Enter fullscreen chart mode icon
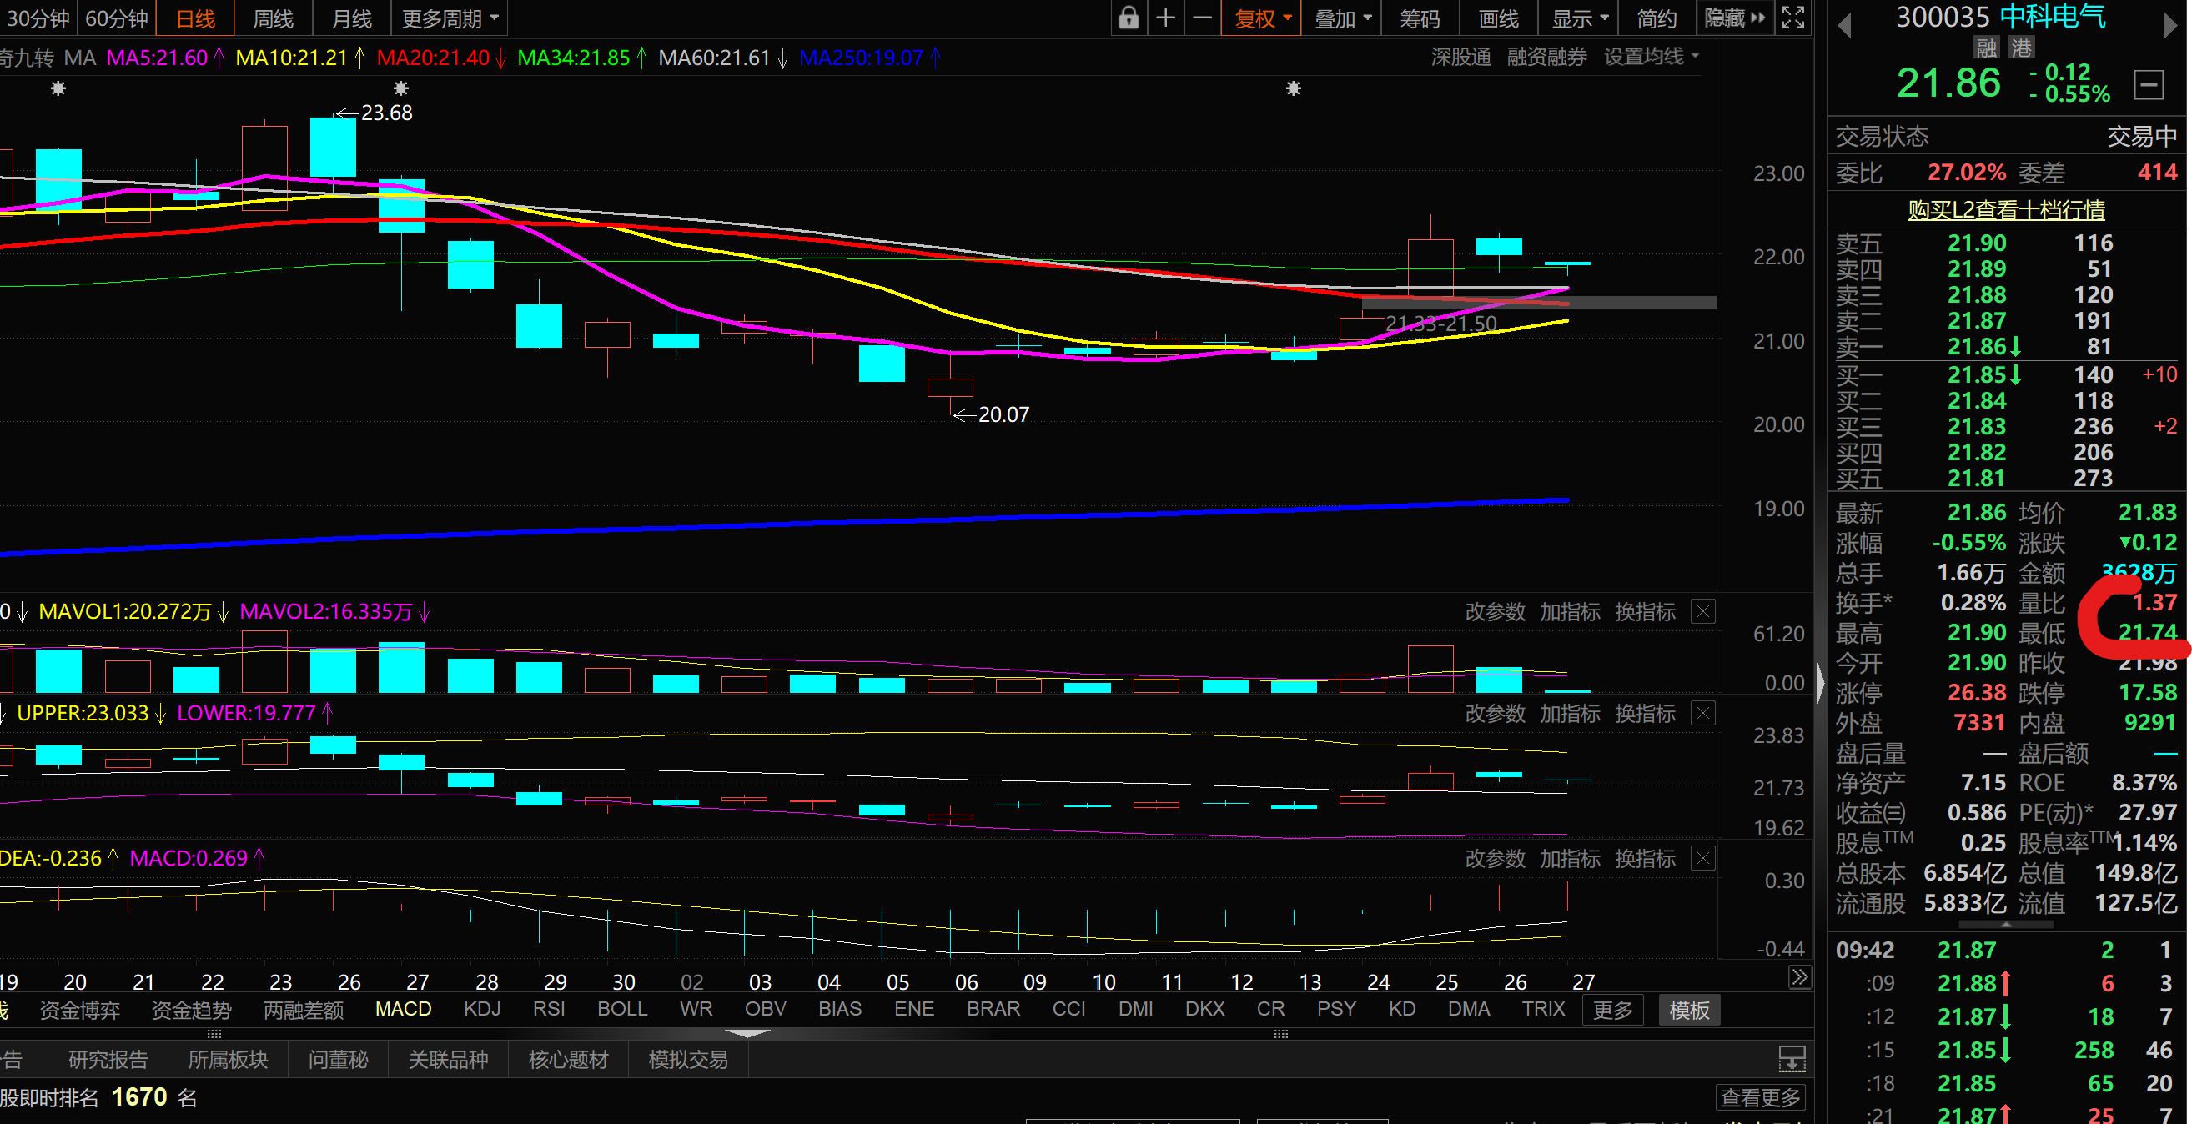Viewport: 2192px width, 1124px height. tap(1793, 18)
